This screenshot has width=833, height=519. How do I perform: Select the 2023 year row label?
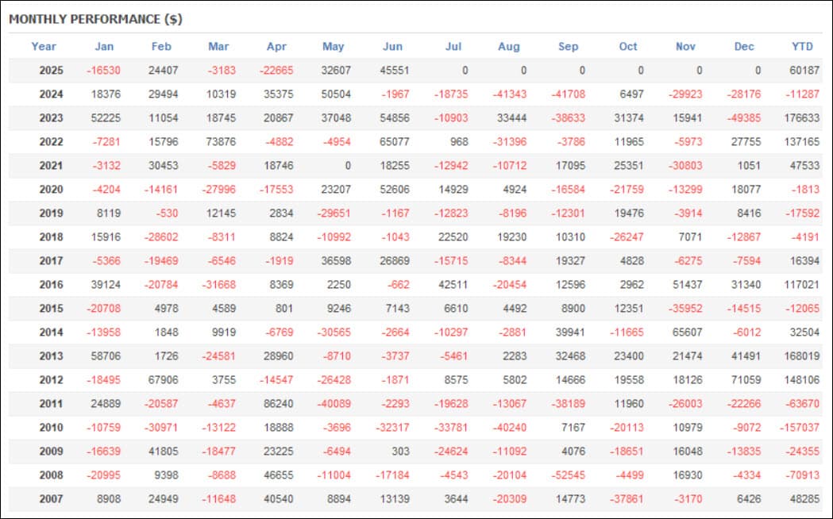(51, 117)
